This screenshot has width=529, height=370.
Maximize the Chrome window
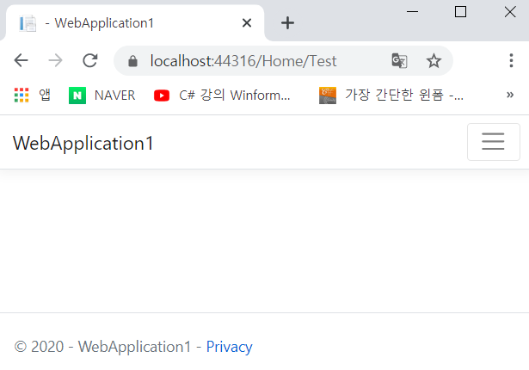(460, 12)
